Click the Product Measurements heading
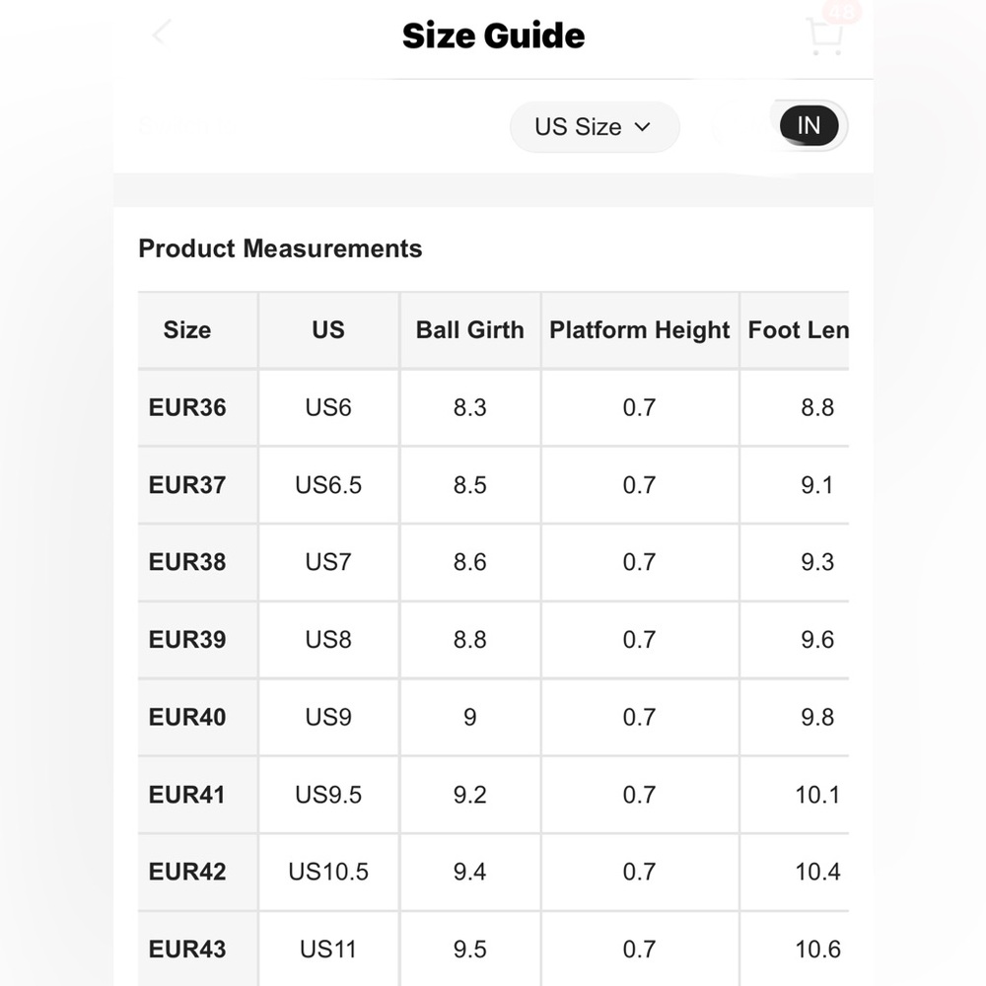Image resolution: width=986 pixels, height=986 pixels. pyautogui.click(x=280, y=248)
